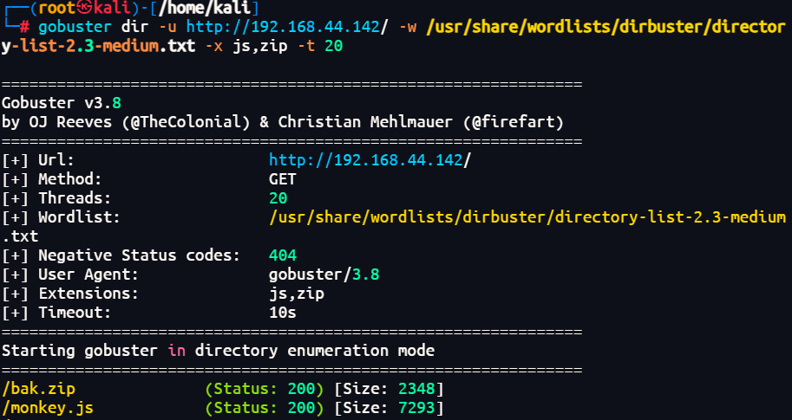Click the js,zip value in the Extensions line
Image resolution: width=792 pixels, height=420 pixels.
297,294
